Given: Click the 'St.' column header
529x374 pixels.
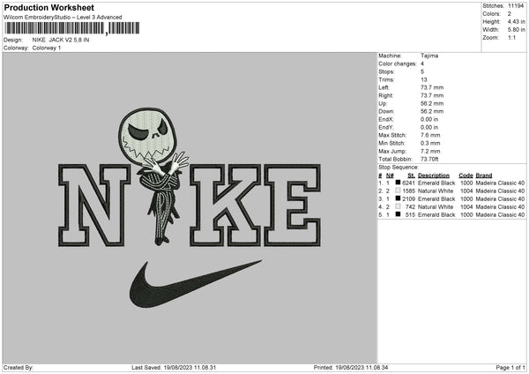Looking at the screenshot, I should [x=411, y=176].
